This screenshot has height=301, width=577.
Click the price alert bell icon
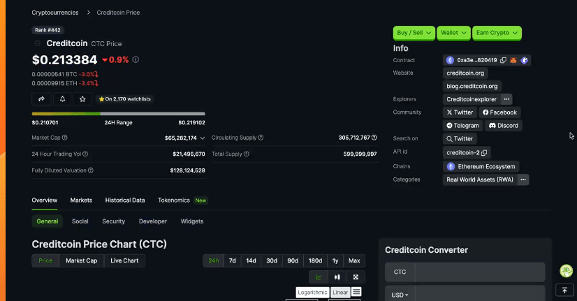(62, 99)
